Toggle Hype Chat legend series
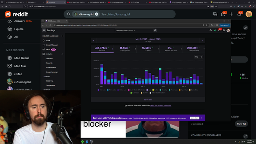This screenshot has width=256, height=144. [x=183, y=90]
